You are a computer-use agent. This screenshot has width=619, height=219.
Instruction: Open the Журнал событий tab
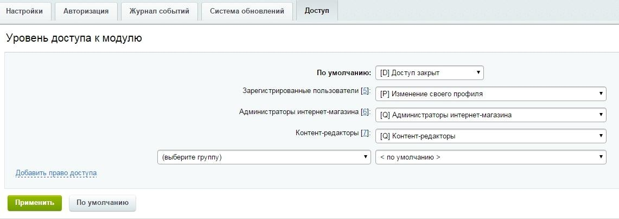coord(159,11)
